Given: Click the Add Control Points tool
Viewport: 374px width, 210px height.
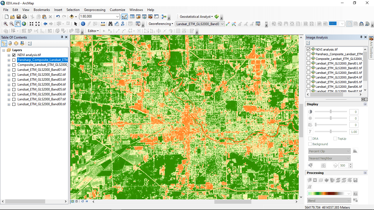Looking at the screenshot, I should pyautogui.click(x=228, y=24).
